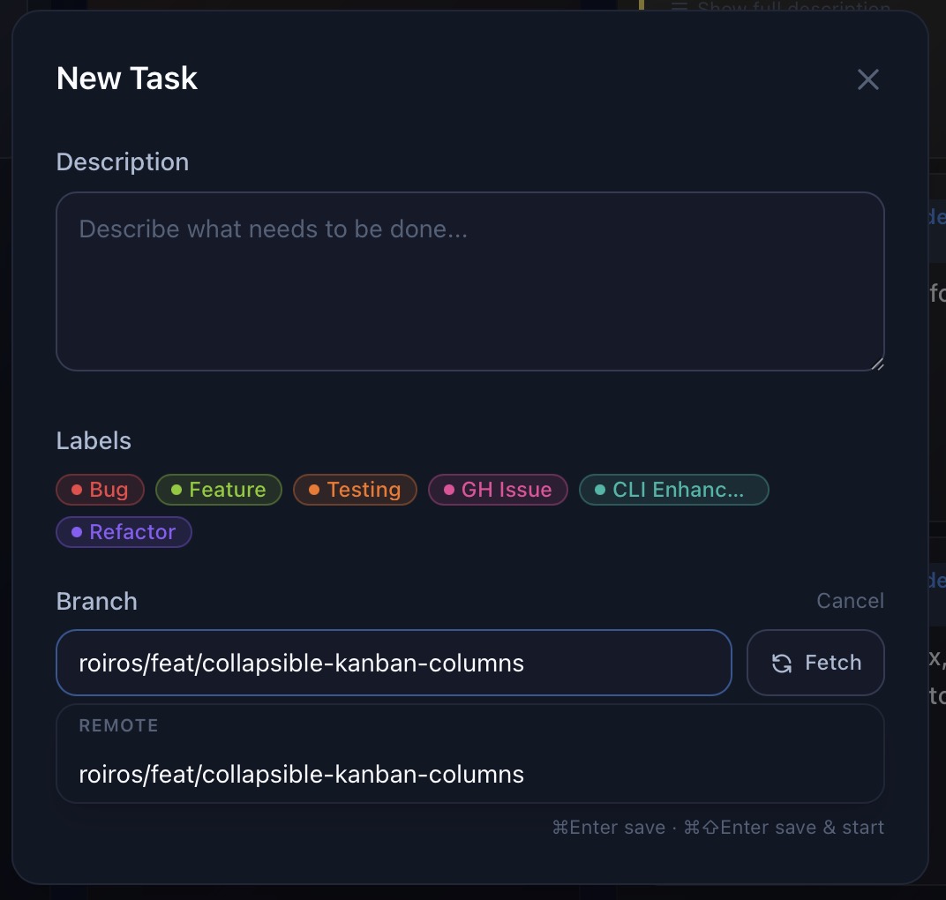
Task: Click the pink dot on the GH Issue label
Action: pos(447,489)
